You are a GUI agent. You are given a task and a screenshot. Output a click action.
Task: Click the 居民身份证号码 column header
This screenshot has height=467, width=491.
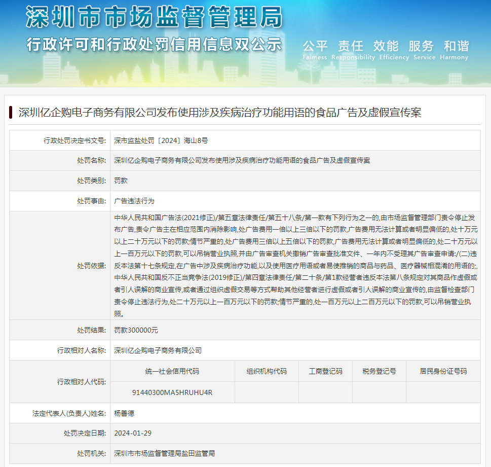click(443, 371)
